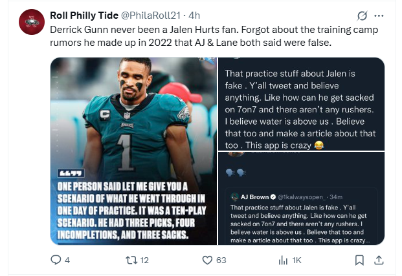Click the Roll Philly Tide display name
The image size is (402, 276).
click(84, 15)
